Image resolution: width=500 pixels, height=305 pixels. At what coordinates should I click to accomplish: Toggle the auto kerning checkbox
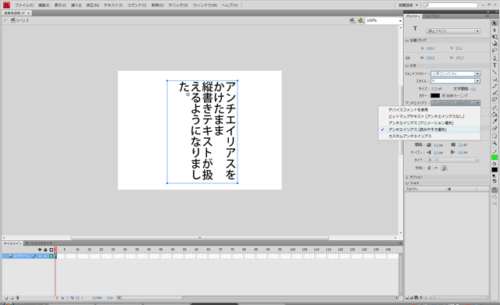click(x=444, y=95)
